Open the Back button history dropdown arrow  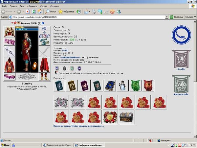point(14,12)
